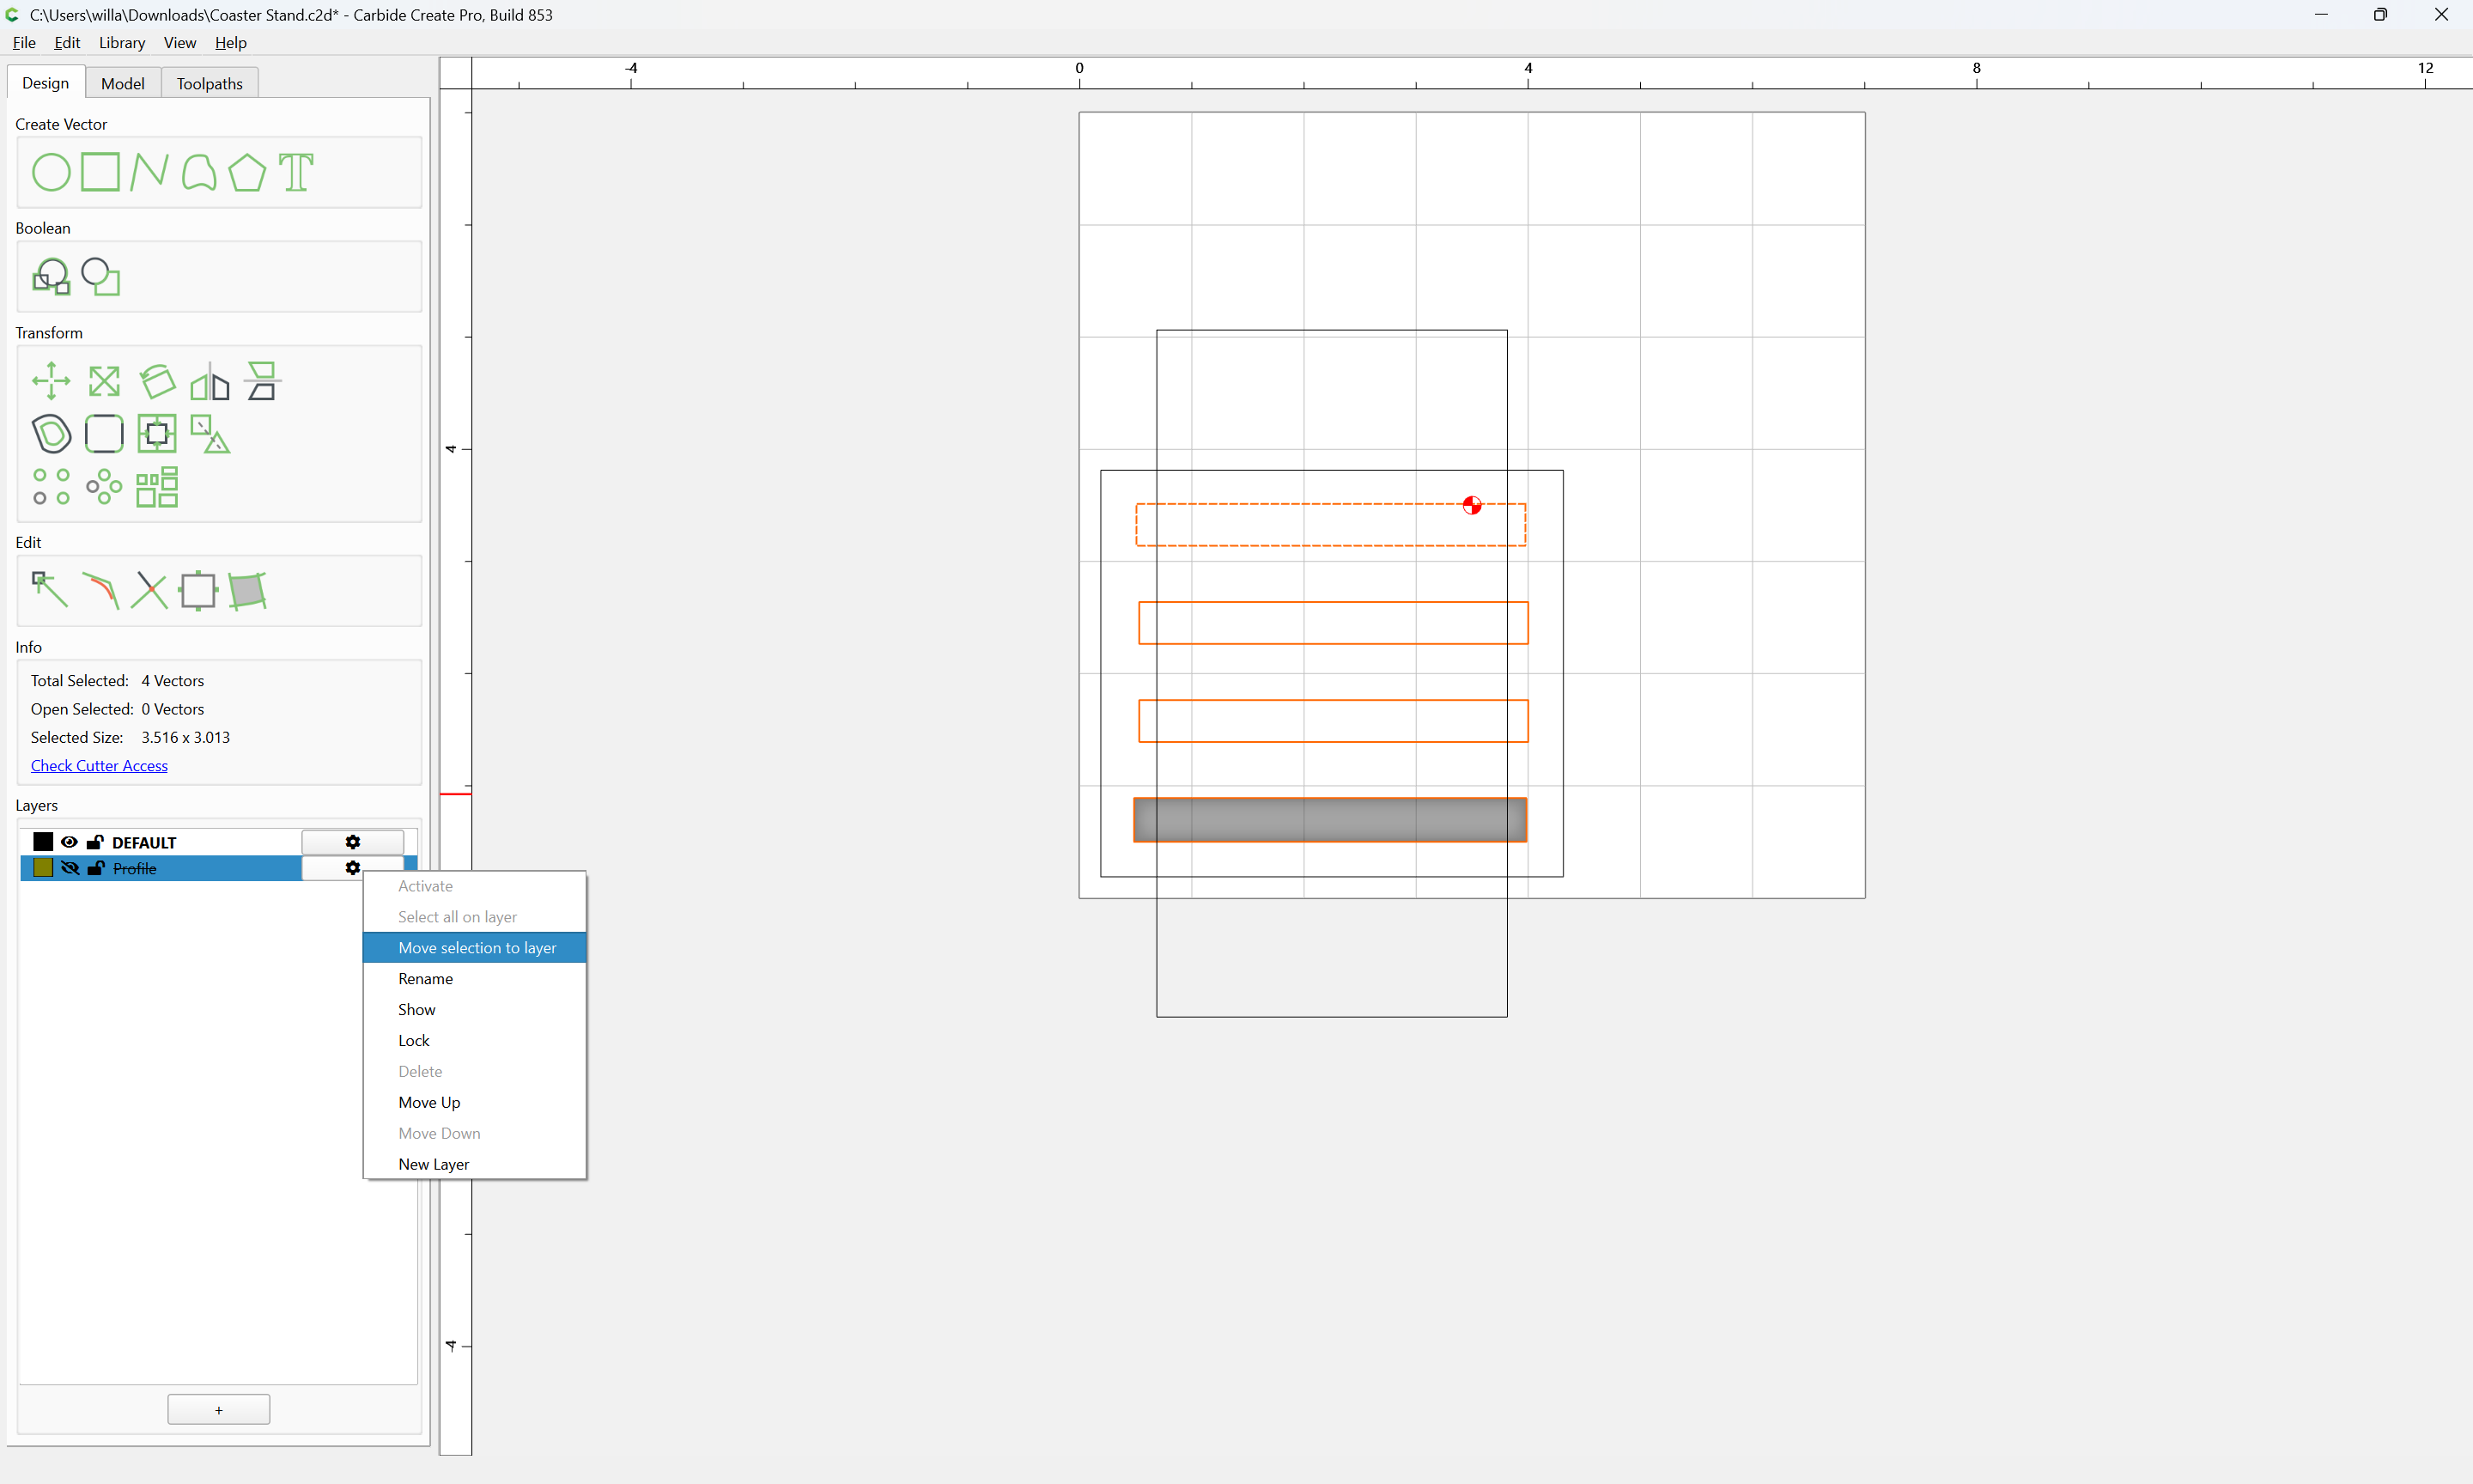Screen dimensions: 2473x1484
Task: Choose Move selection to layer
Action: pyautogui.click(x=475, y=948)
